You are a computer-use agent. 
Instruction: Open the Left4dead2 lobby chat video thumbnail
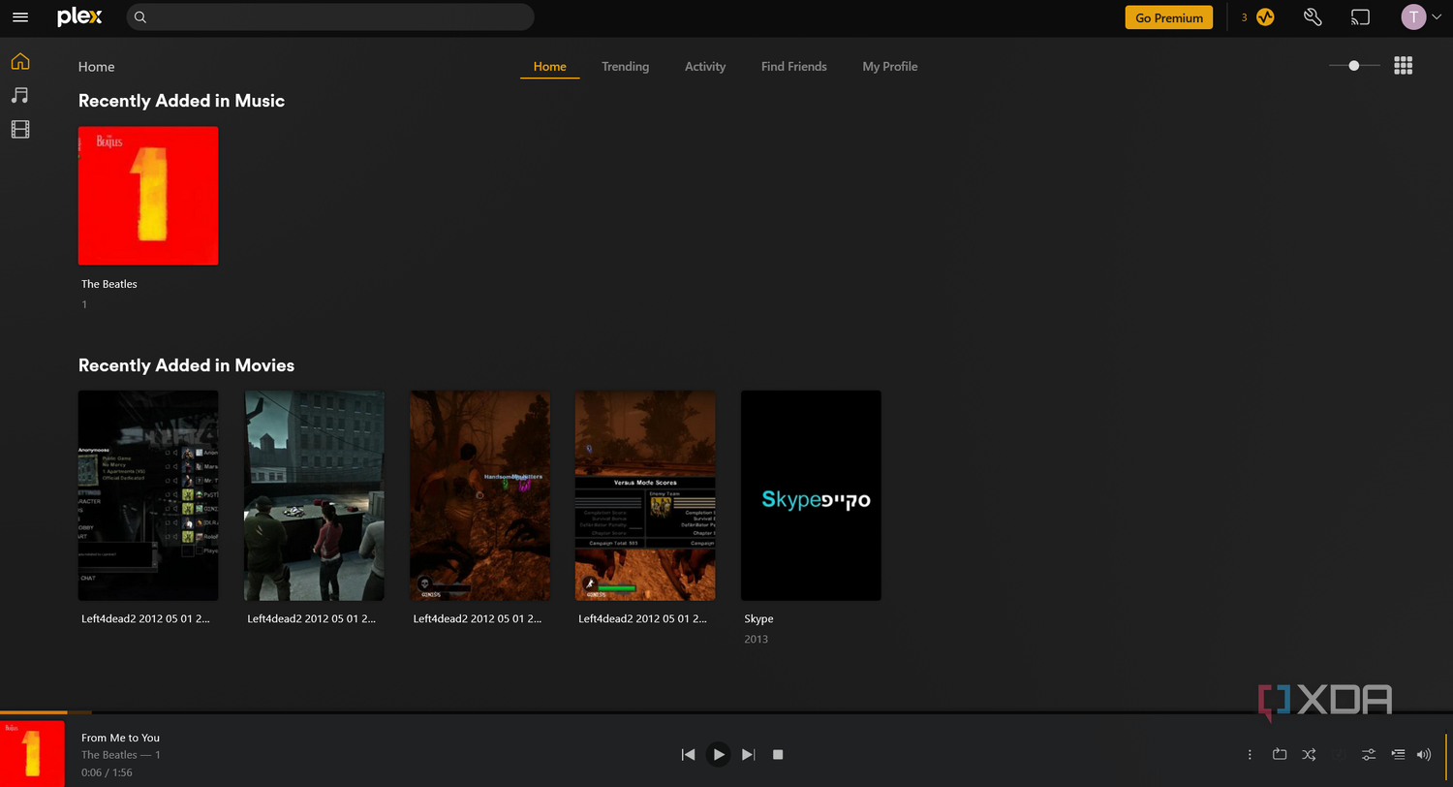(x=148, y=495)
